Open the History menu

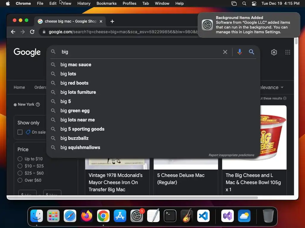(84, 4)
